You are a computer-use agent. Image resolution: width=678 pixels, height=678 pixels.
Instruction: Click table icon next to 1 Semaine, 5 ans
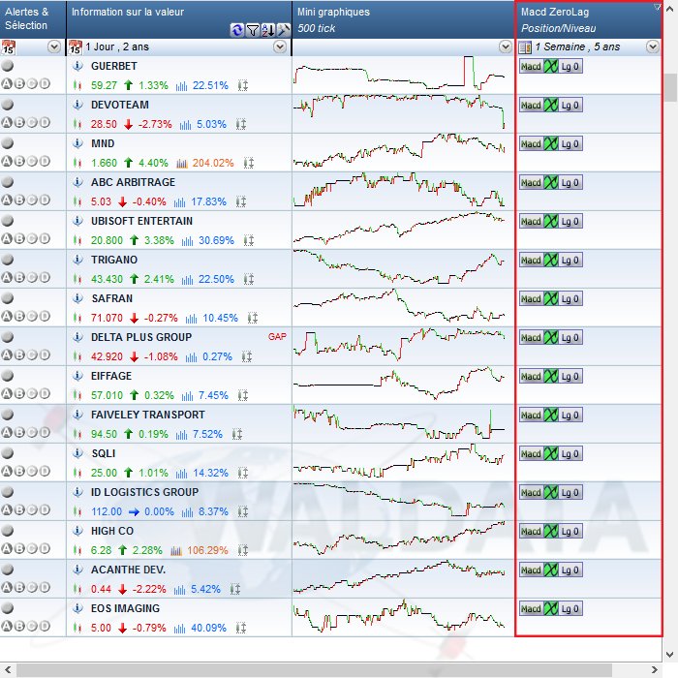click(x=525, y=47)
